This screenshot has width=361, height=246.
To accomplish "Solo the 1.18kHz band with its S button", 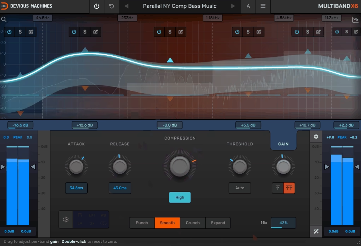I will 170,32.
